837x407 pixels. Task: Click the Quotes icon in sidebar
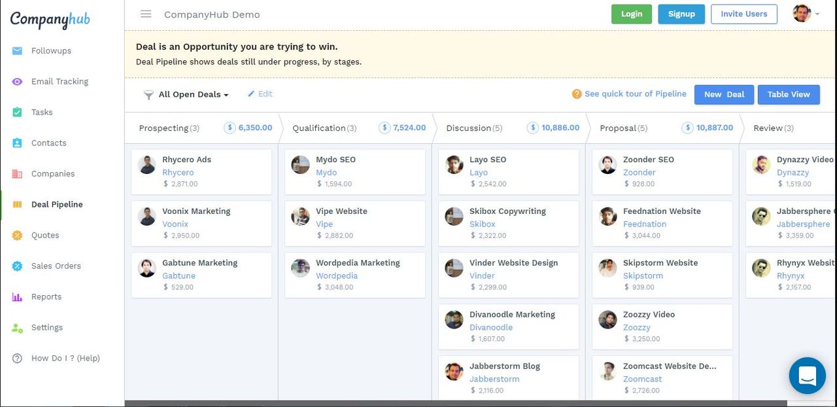[17, 236]
